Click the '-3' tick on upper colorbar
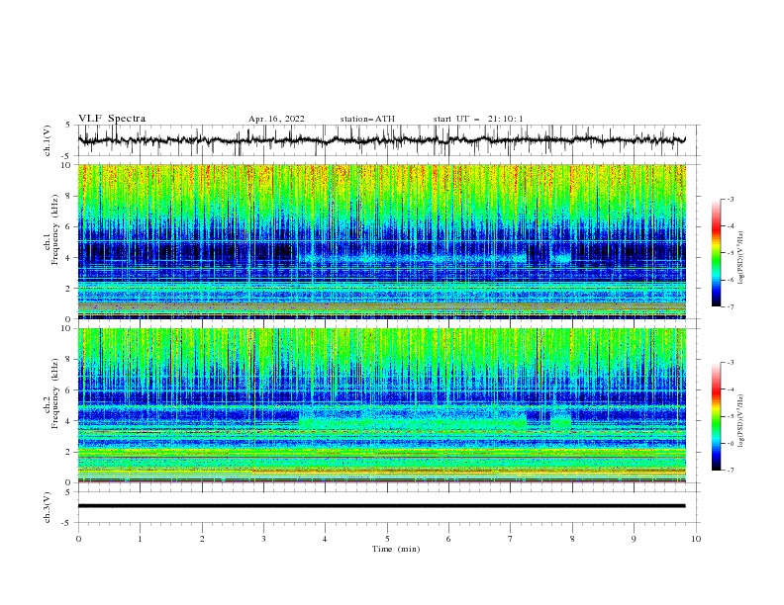The image size is (784, 605). point(730,199)
